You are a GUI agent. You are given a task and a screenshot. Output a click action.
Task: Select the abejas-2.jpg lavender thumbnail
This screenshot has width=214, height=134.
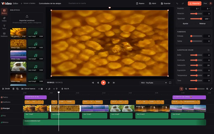18,55
